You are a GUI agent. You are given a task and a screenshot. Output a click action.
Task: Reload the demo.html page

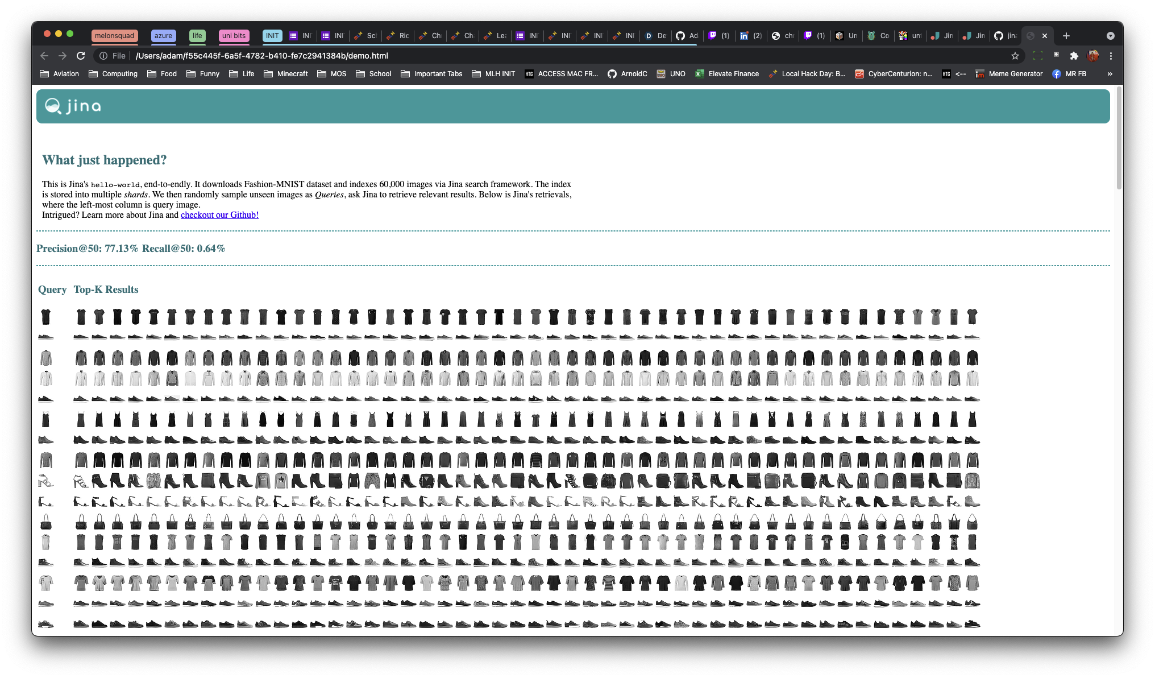tap(81, 56)
